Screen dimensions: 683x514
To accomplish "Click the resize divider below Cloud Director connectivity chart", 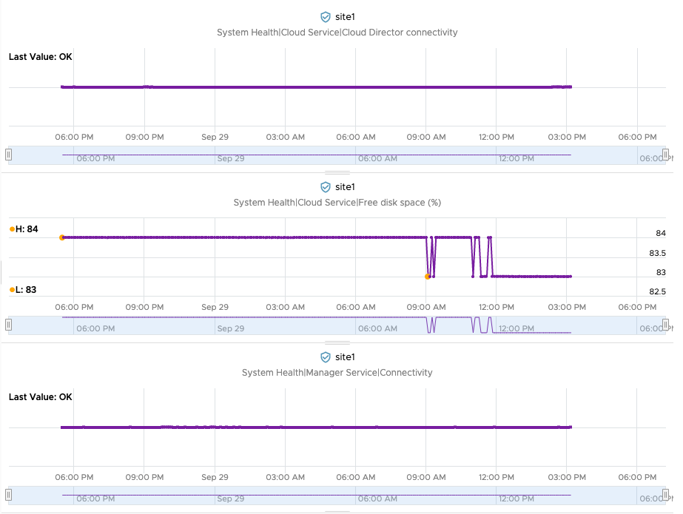I will pyautogui.click(x=337, y=173).
